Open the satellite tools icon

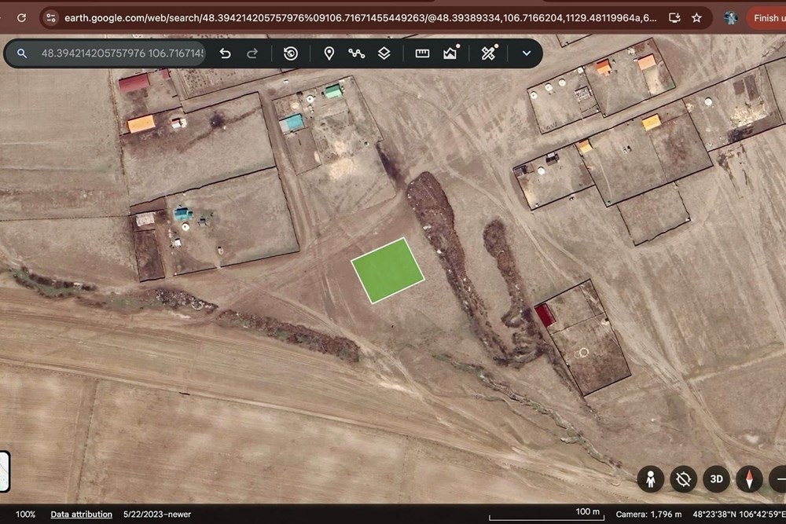pyautogui.click(x=489, y=53)
